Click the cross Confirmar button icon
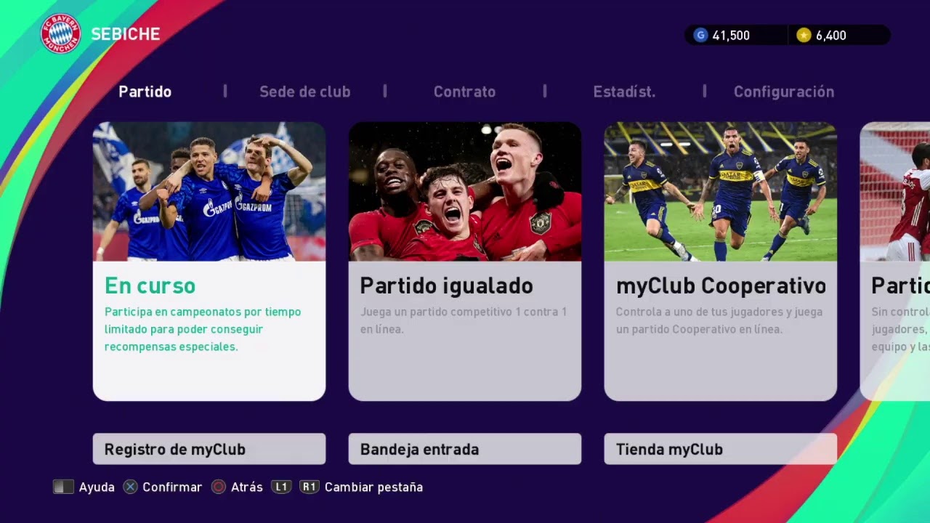Viewport: 930px width, 523px height. pos(130,487)
